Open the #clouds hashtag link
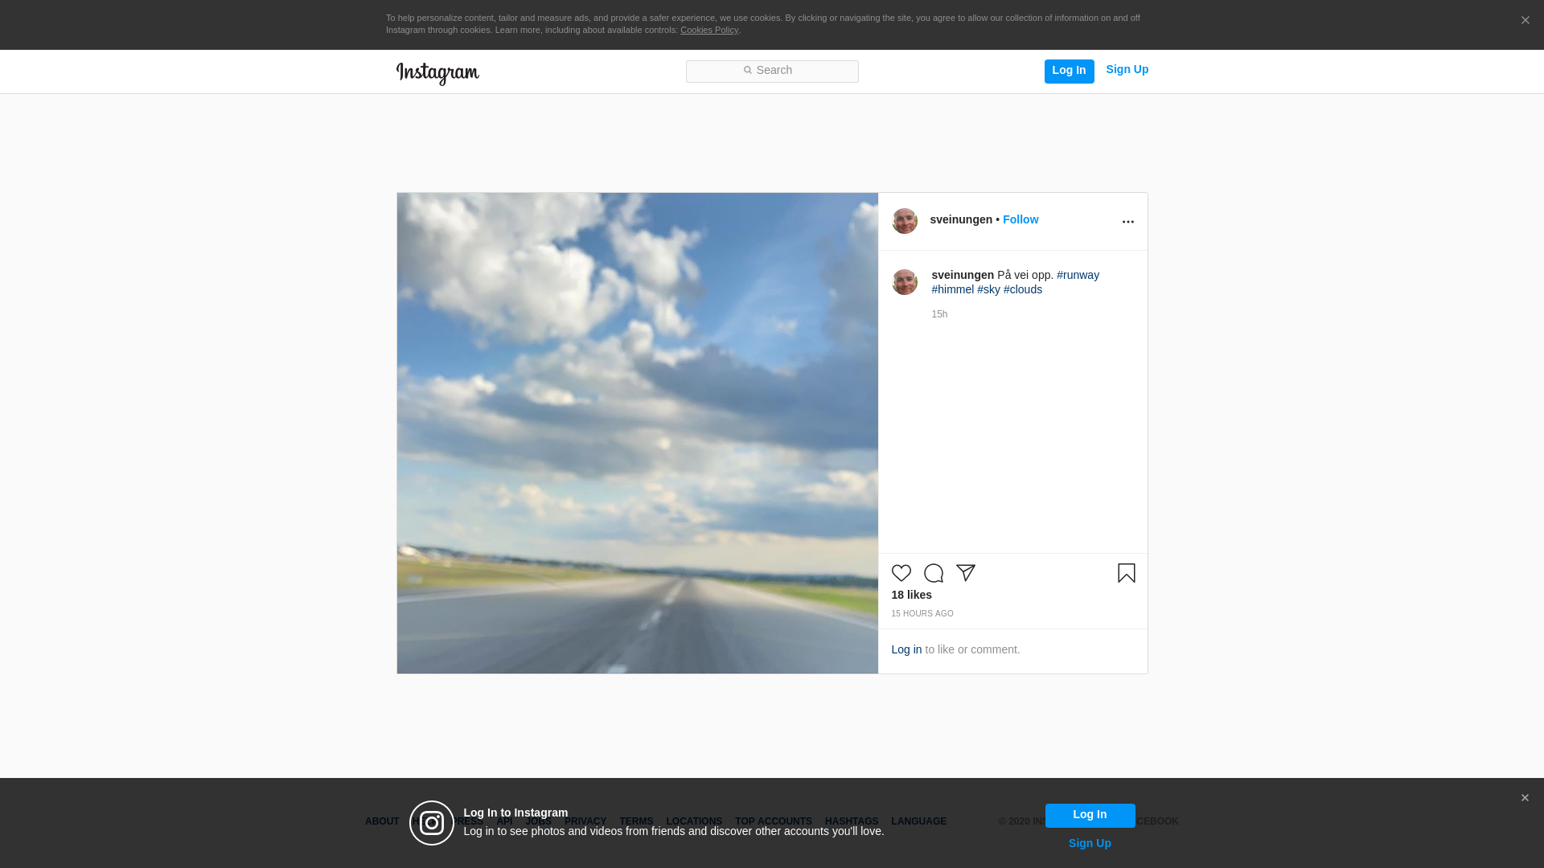Viewport: 1544px width, 868px height. (x=1022, y=289)
